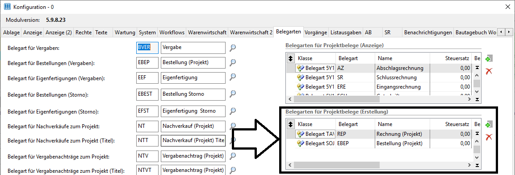Open lookup magnifier beside Bestellung Storno

click(233, 94)
